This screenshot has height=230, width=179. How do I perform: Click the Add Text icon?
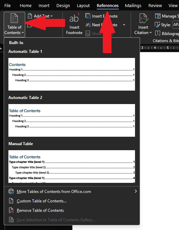pos(30,16)
